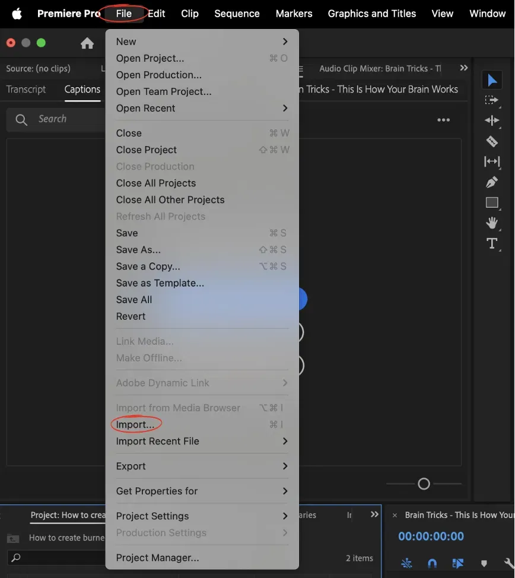Click the zoom slider knob in Text panel
Screen dimensions: 515x578
(424, 484)
